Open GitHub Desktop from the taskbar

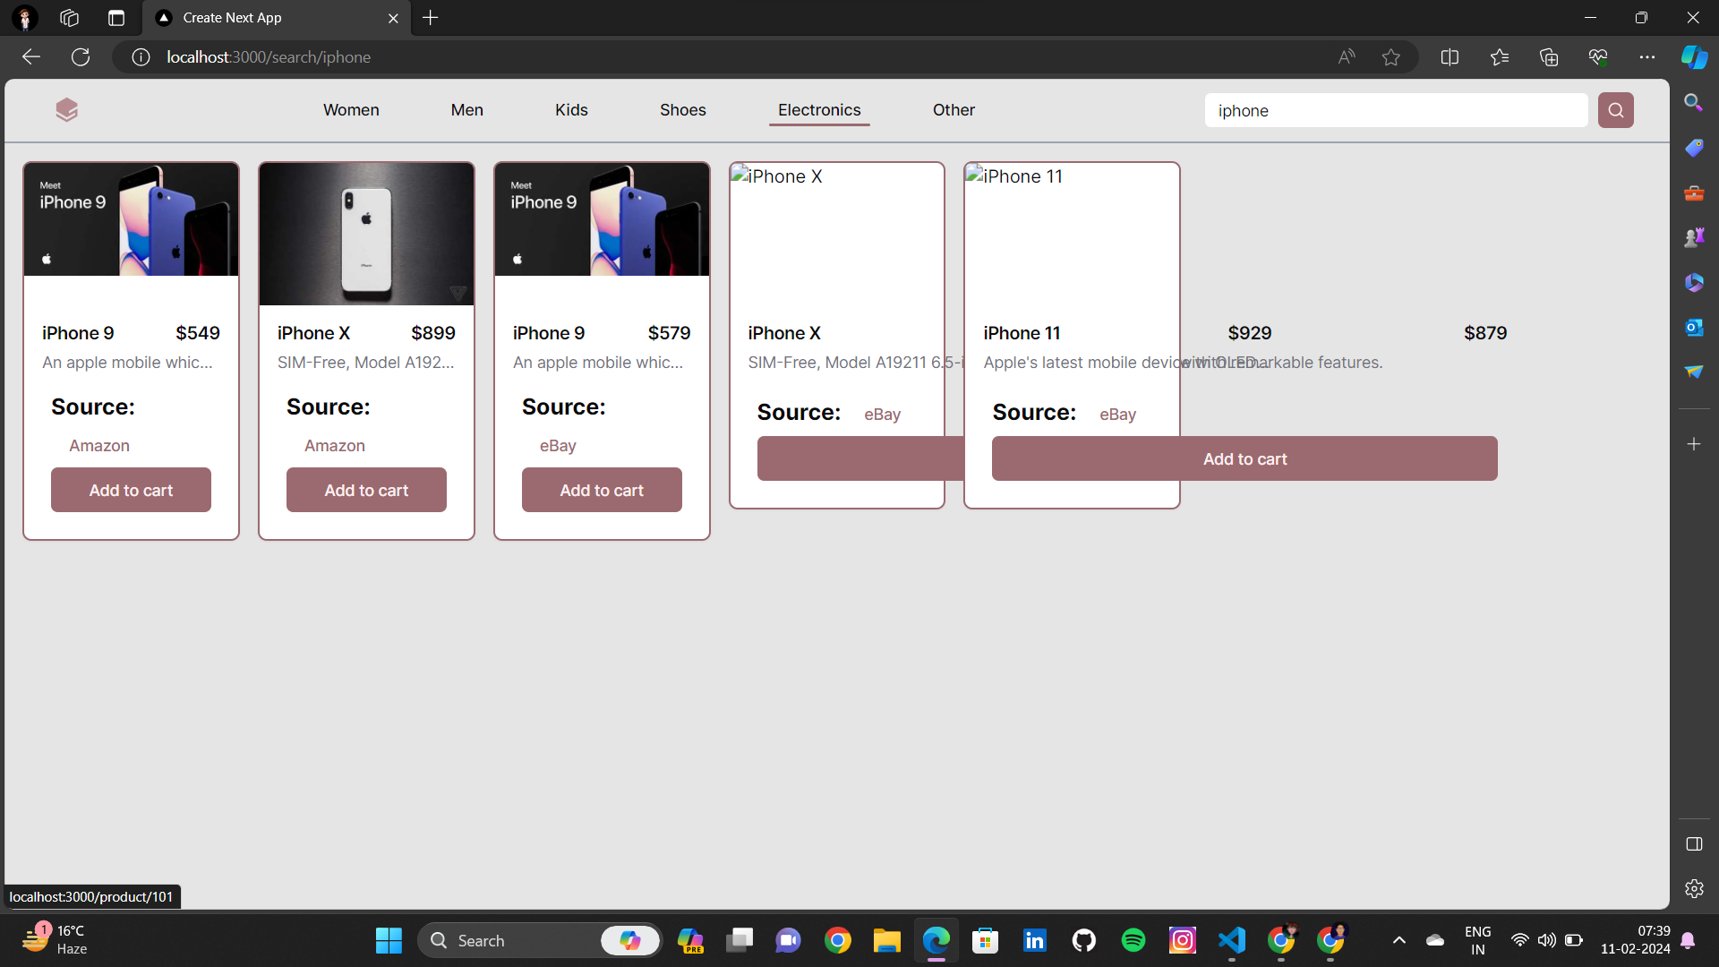[1084, 940]
